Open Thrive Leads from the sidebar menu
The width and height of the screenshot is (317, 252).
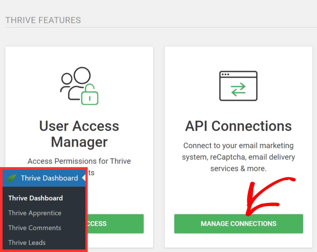click(27, 242)
